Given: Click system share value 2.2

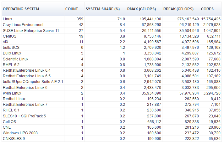Looking at the screenshot, I should point(122,42).
